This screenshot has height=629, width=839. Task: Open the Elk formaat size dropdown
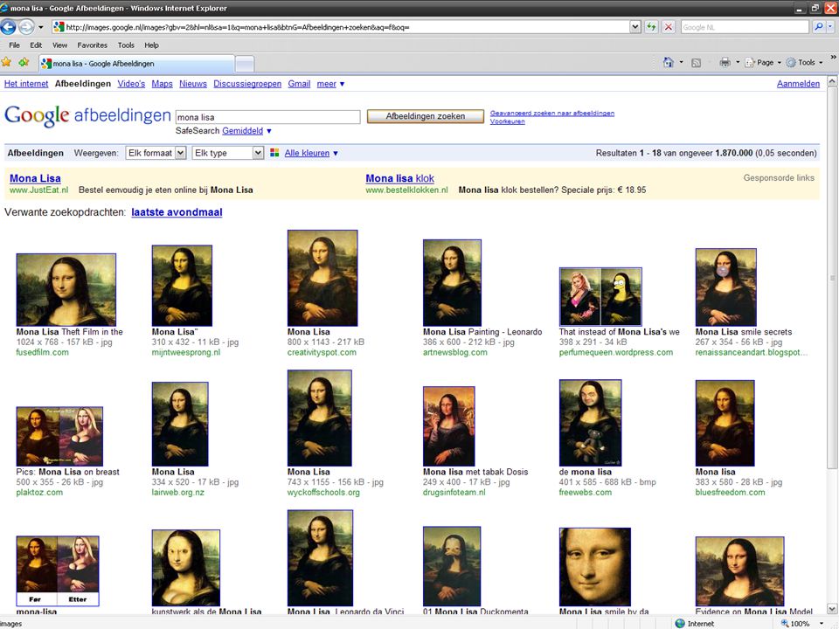click(x=156, y=153)
